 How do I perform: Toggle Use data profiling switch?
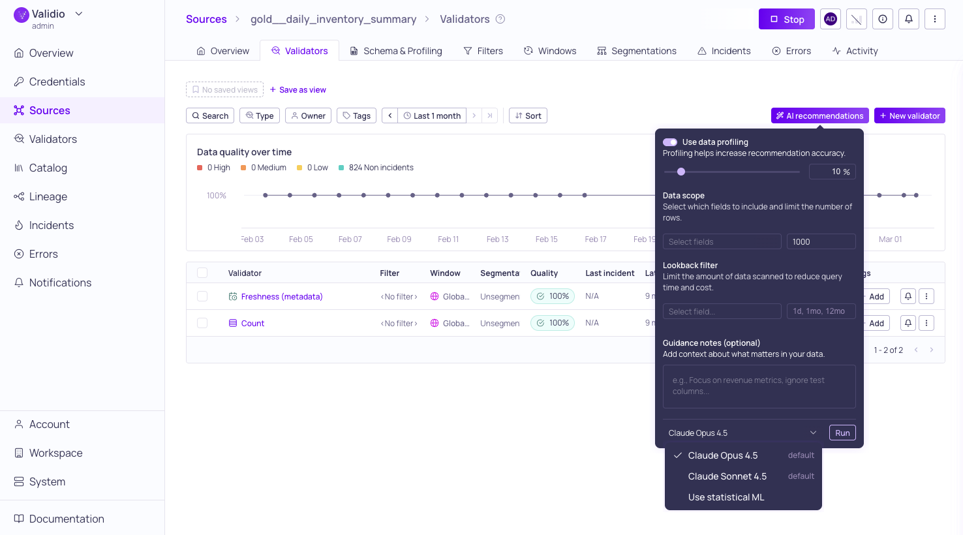670,142
